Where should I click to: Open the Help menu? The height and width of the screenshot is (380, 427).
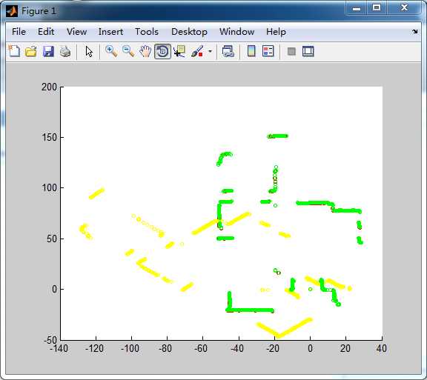coord(276,32)
